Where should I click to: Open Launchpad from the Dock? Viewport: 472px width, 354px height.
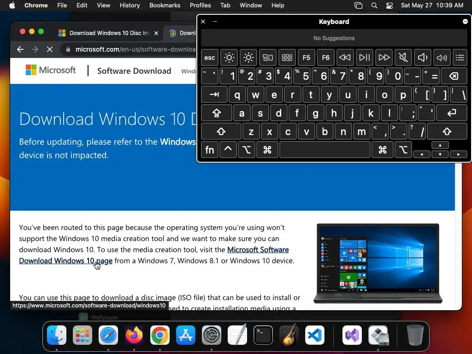pyautogui.click(x=83, y=335)
